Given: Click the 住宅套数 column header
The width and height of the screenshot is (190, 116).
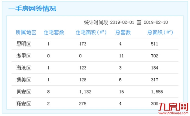Looking at the screenshot, I should pyautogui.click(x=54, y=32).
